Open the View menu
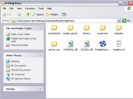133x99 pixels. click(x=19, y=9)
